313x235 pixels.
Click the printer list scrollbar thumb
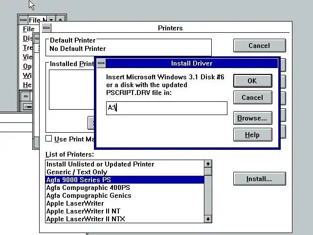click(208, 171)
